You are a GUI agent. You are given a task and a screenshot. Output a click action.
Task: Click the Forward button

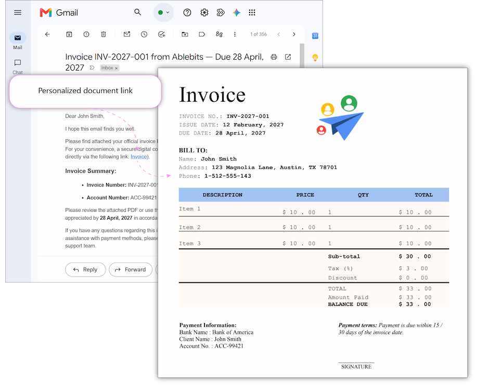coord(131,270)
